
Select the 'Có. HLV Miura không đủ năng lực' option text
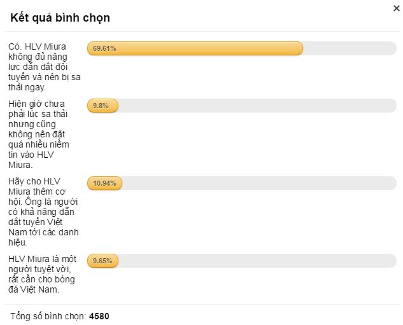tap(44, 67)
